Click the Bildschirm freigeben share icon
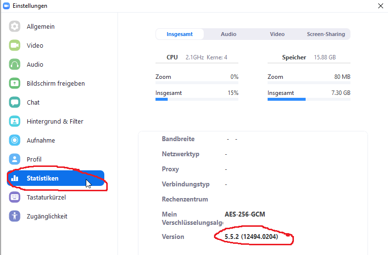388x255 pixels. click(x=15, y=83)
